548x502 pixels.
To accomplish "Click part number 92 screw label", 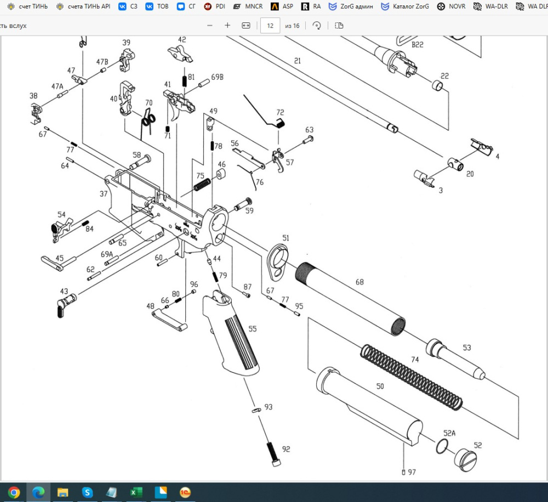I will click(x=286, y=449).
